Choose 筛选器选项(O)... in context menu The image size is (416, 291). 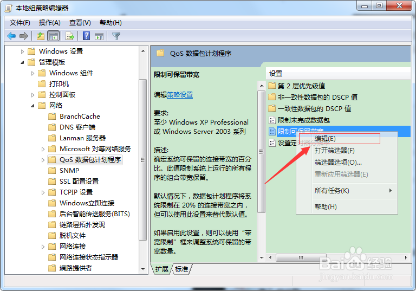347,162
